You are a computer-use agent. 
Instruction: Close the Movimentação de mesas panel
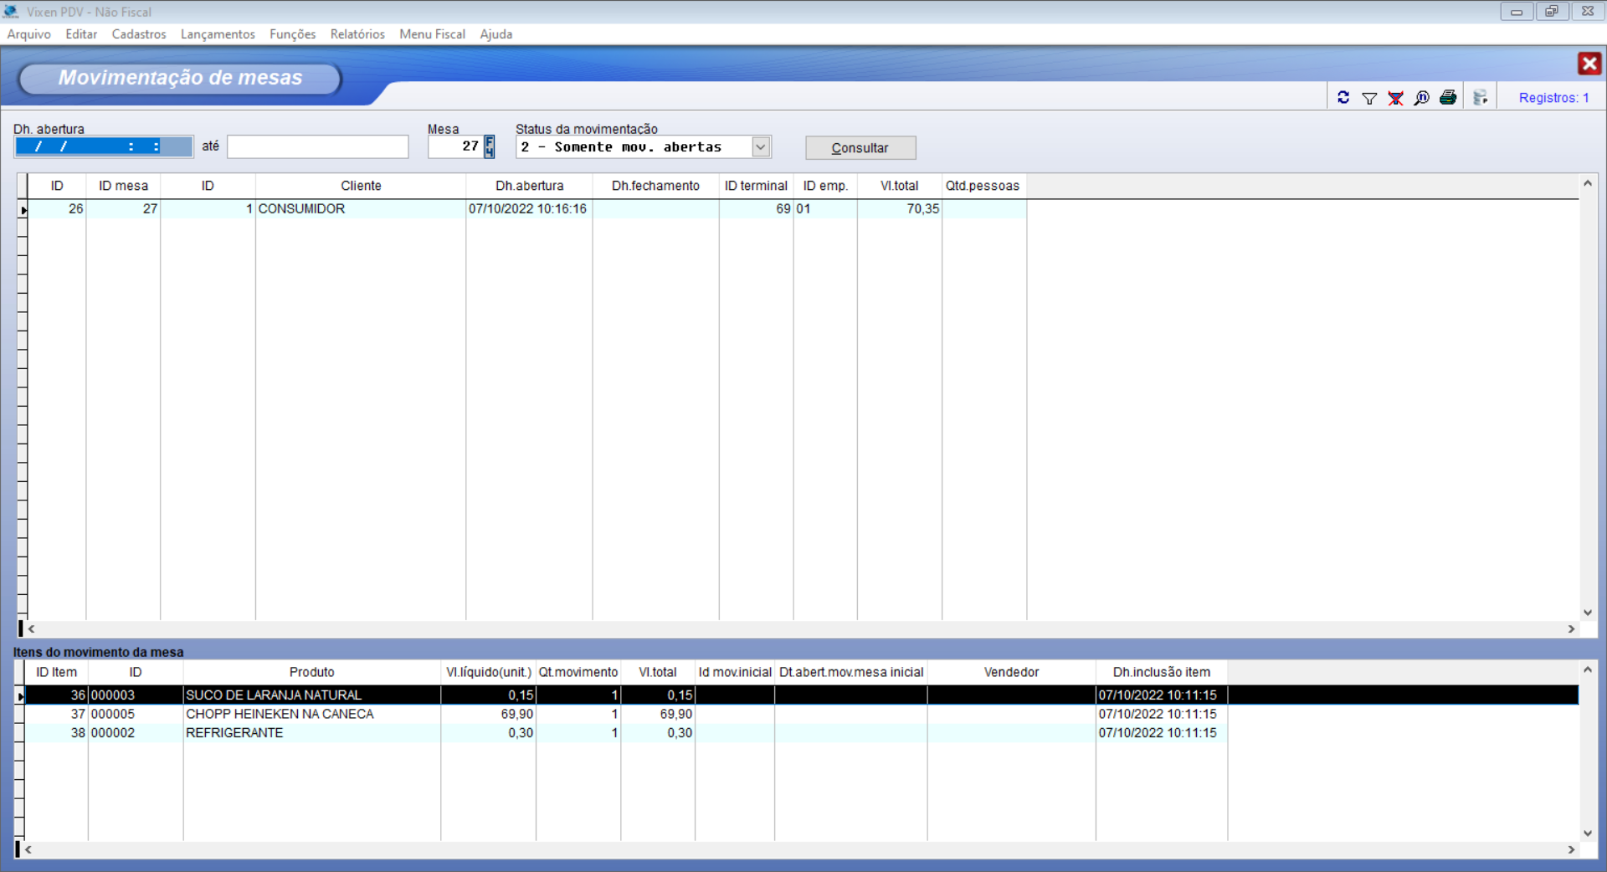[x=1589, y=64]
